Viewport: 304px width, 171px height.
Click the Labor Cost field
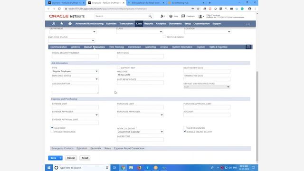[140, 140]
